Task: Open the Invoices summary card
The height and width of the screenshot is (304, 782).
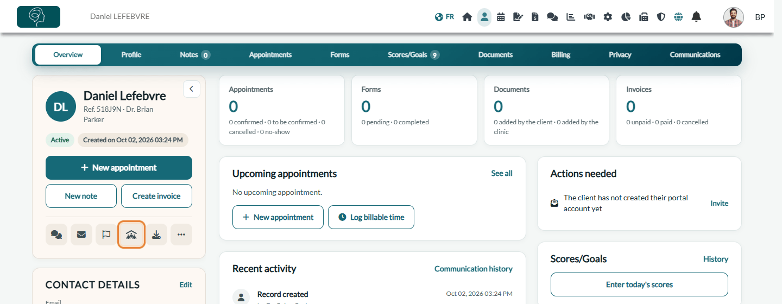Action: pyautogui.click(x=679, y=110)
